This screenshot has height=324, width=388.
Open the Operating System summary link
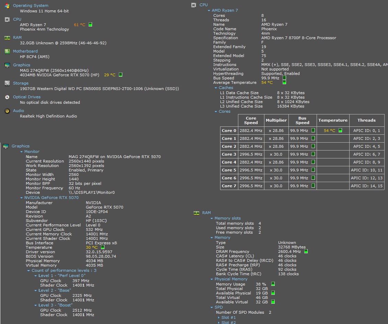point(31,5)
